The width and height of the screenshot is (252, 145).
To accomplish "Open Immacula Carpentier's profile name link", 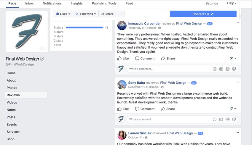I will pyautogui.click(x=144, y=24).
